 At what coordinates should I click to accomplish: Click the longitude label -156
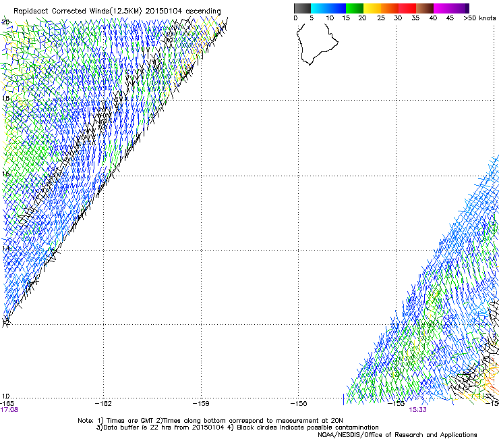[299, 404]
